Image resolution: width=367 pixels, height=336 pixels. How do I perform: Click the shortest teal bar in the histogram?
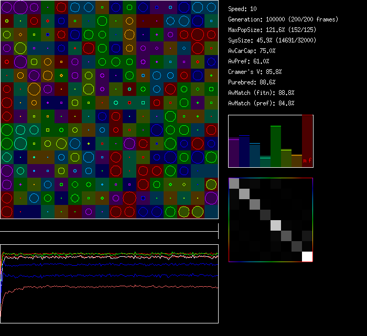(x=265, y=162)
